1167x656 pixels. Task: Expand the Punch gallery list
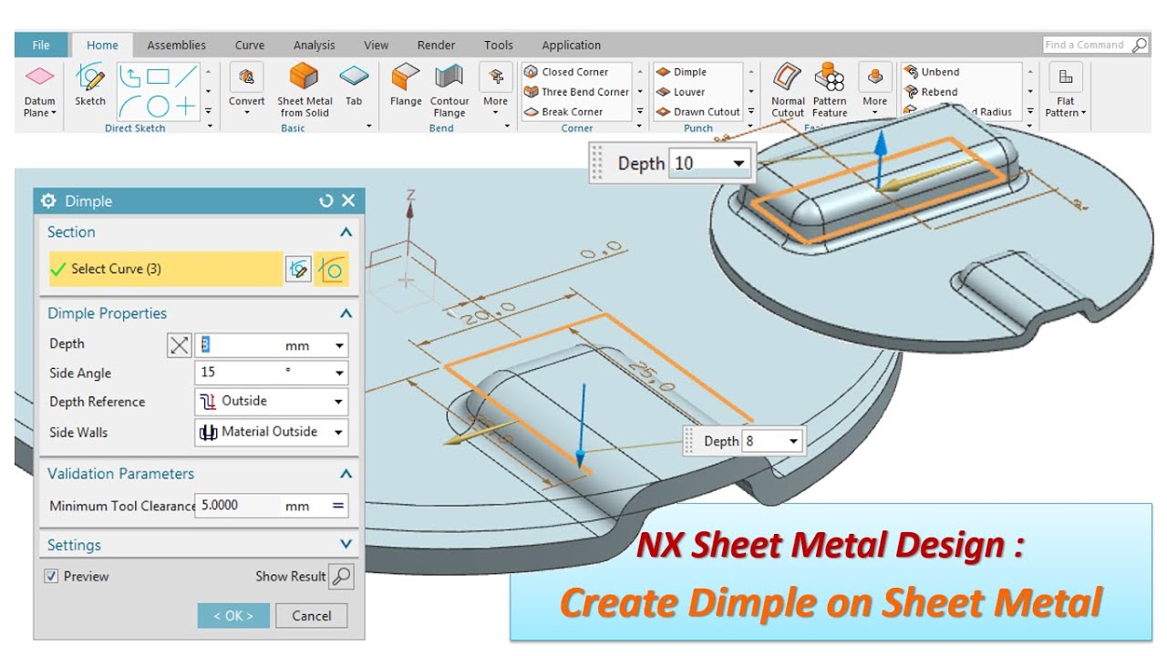[x=751, y=112]
